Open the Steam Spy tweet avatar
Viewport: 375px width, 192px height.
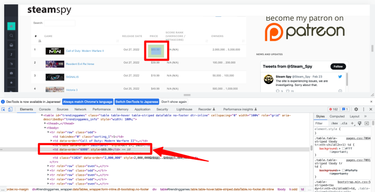[269, 79]
